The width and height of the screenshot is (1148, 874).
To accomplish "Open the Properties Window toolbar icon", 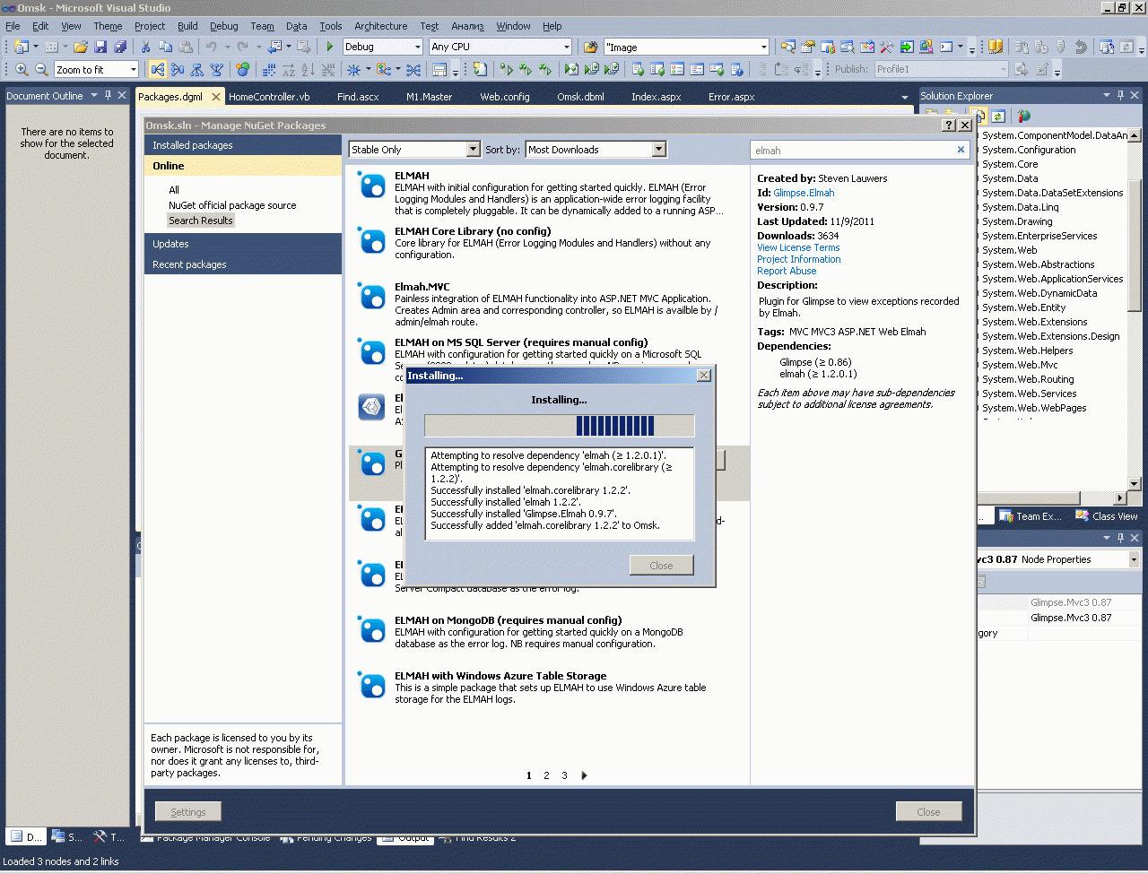I will [x=808, y=47].
